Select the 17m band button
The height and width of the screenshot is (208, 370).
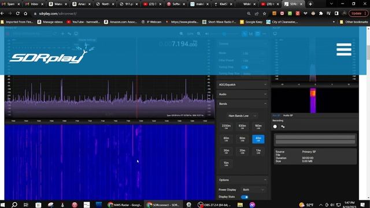258,151
